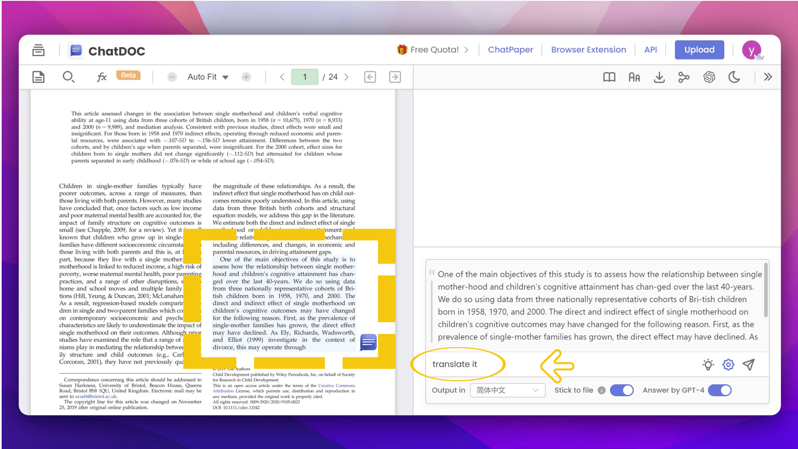Toggle the Stick to file switch

pyautogui.click(x=622, y=390)
